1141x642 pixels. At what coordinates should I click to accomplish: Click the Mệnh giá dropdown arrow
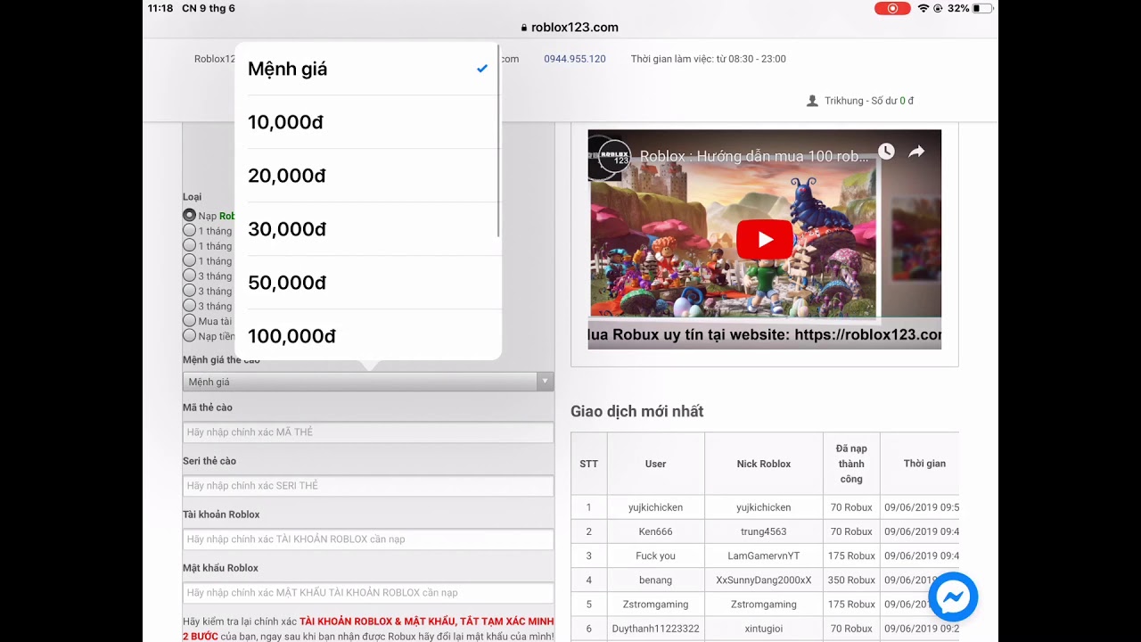545,382
